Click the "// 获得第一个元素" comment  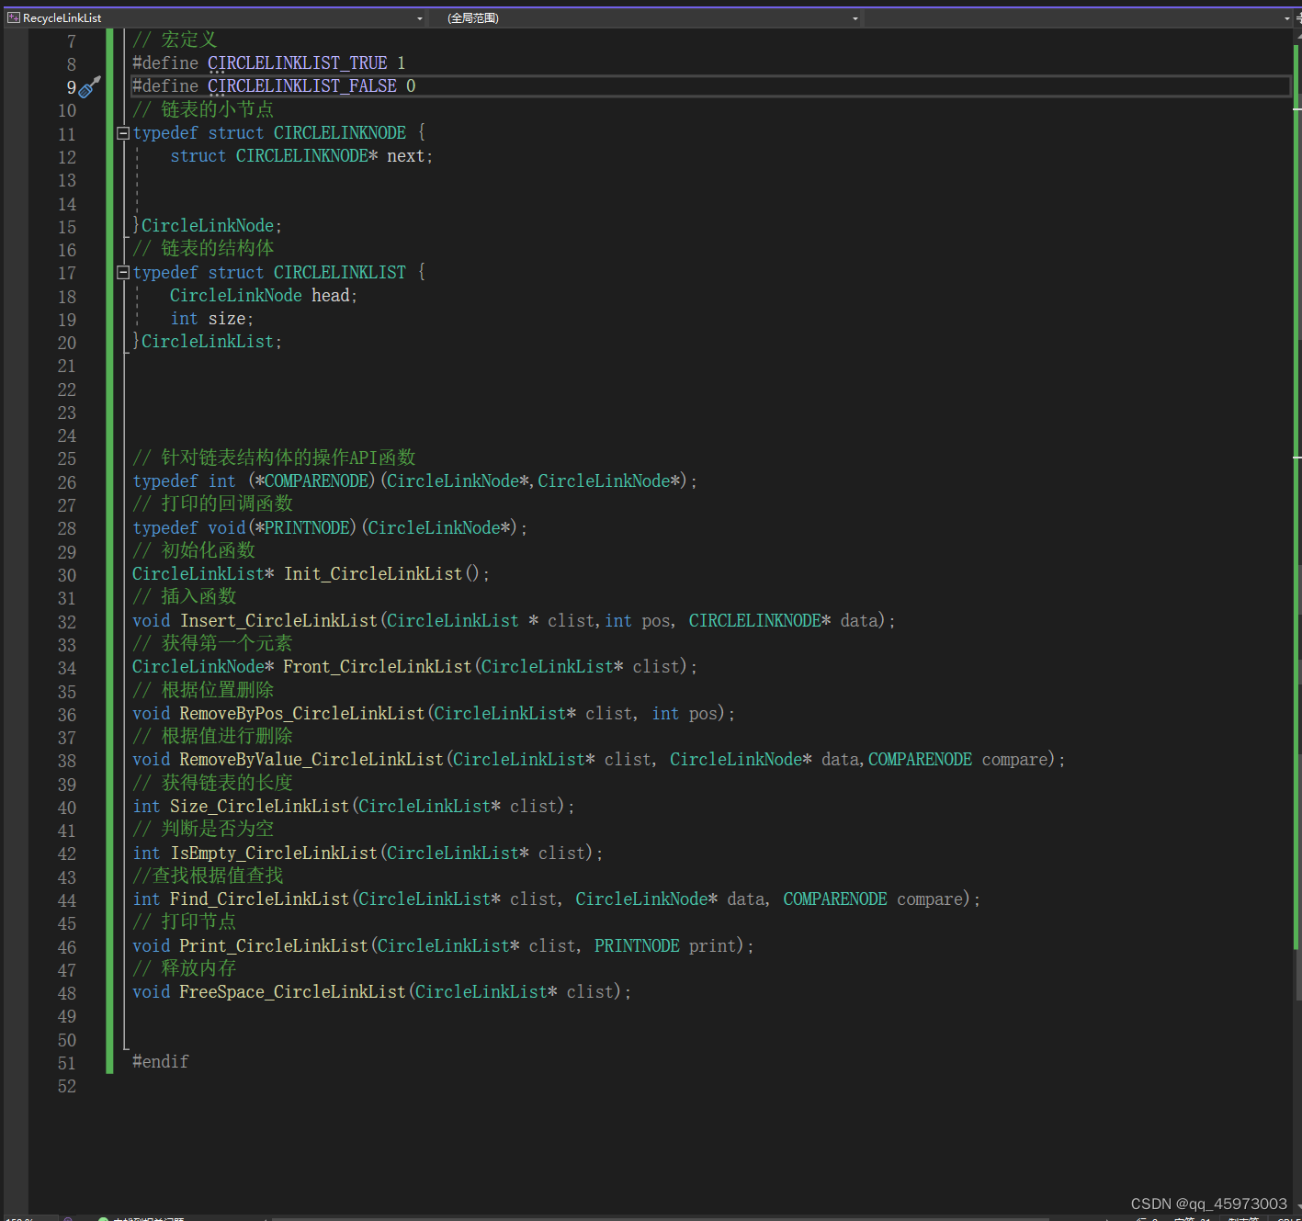(212, 643)
